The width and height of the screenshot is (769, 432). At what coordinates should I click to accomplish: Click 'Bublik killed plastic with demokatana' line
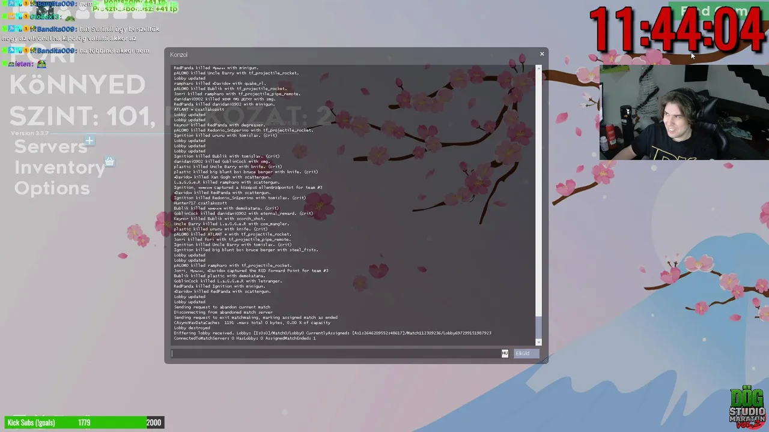[x=219, y=276]
